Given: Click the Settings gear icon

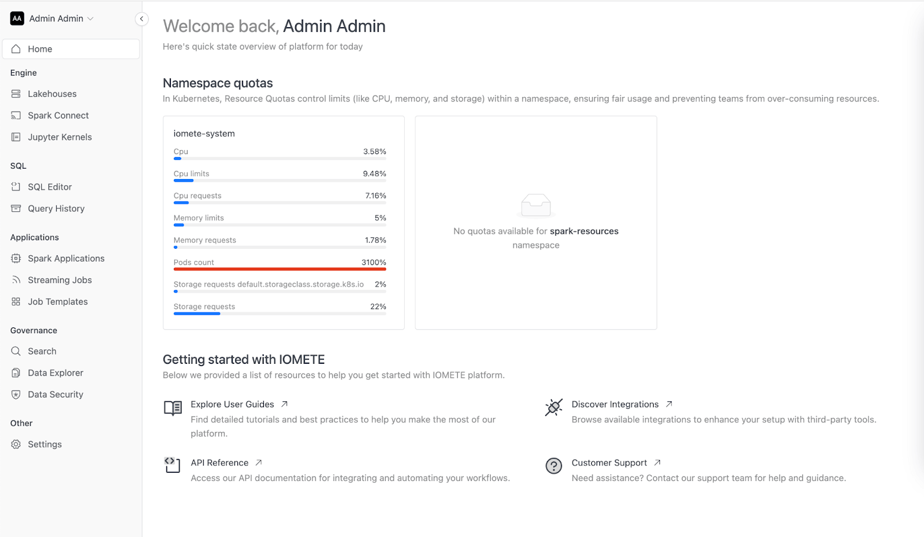Looking at the screenshot, I should pyautogui.click(x=16, y=444).
